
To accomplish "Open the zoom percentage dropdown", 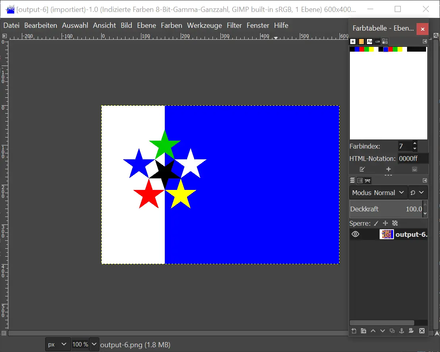I will coord(94,344).
